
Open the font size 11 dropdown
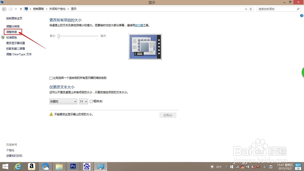pyautogui.click(x=83, y=101)
